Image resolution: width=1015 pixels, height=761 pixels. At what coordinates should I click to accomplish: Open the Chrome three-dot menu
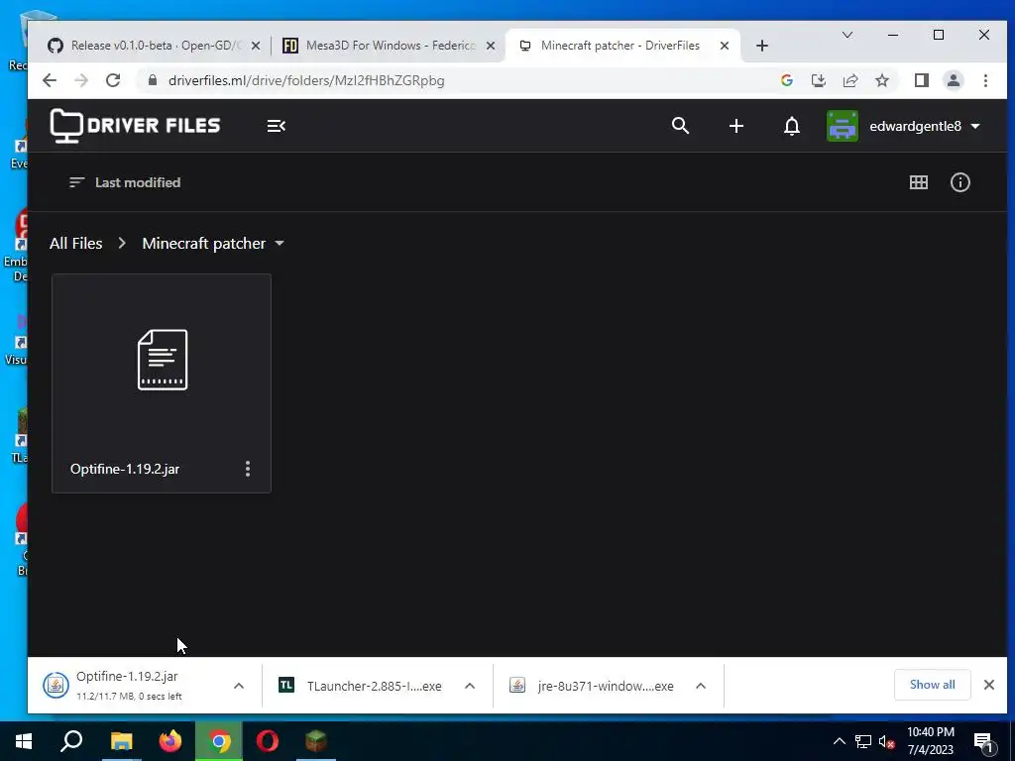click(985, 80)
